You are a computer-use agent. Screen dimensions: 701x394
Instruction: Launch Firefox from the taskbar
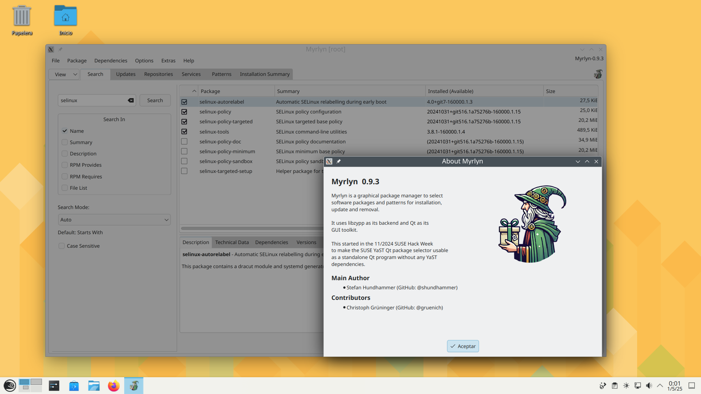(x=114, y=386)
